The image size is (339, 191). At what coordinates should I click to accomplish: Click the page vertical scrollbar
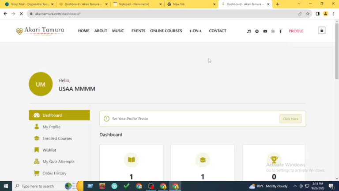pyautogui.click(x=336, y=57)
